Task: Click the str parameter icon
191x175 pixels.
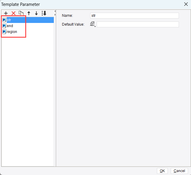Action: [4, 20]
